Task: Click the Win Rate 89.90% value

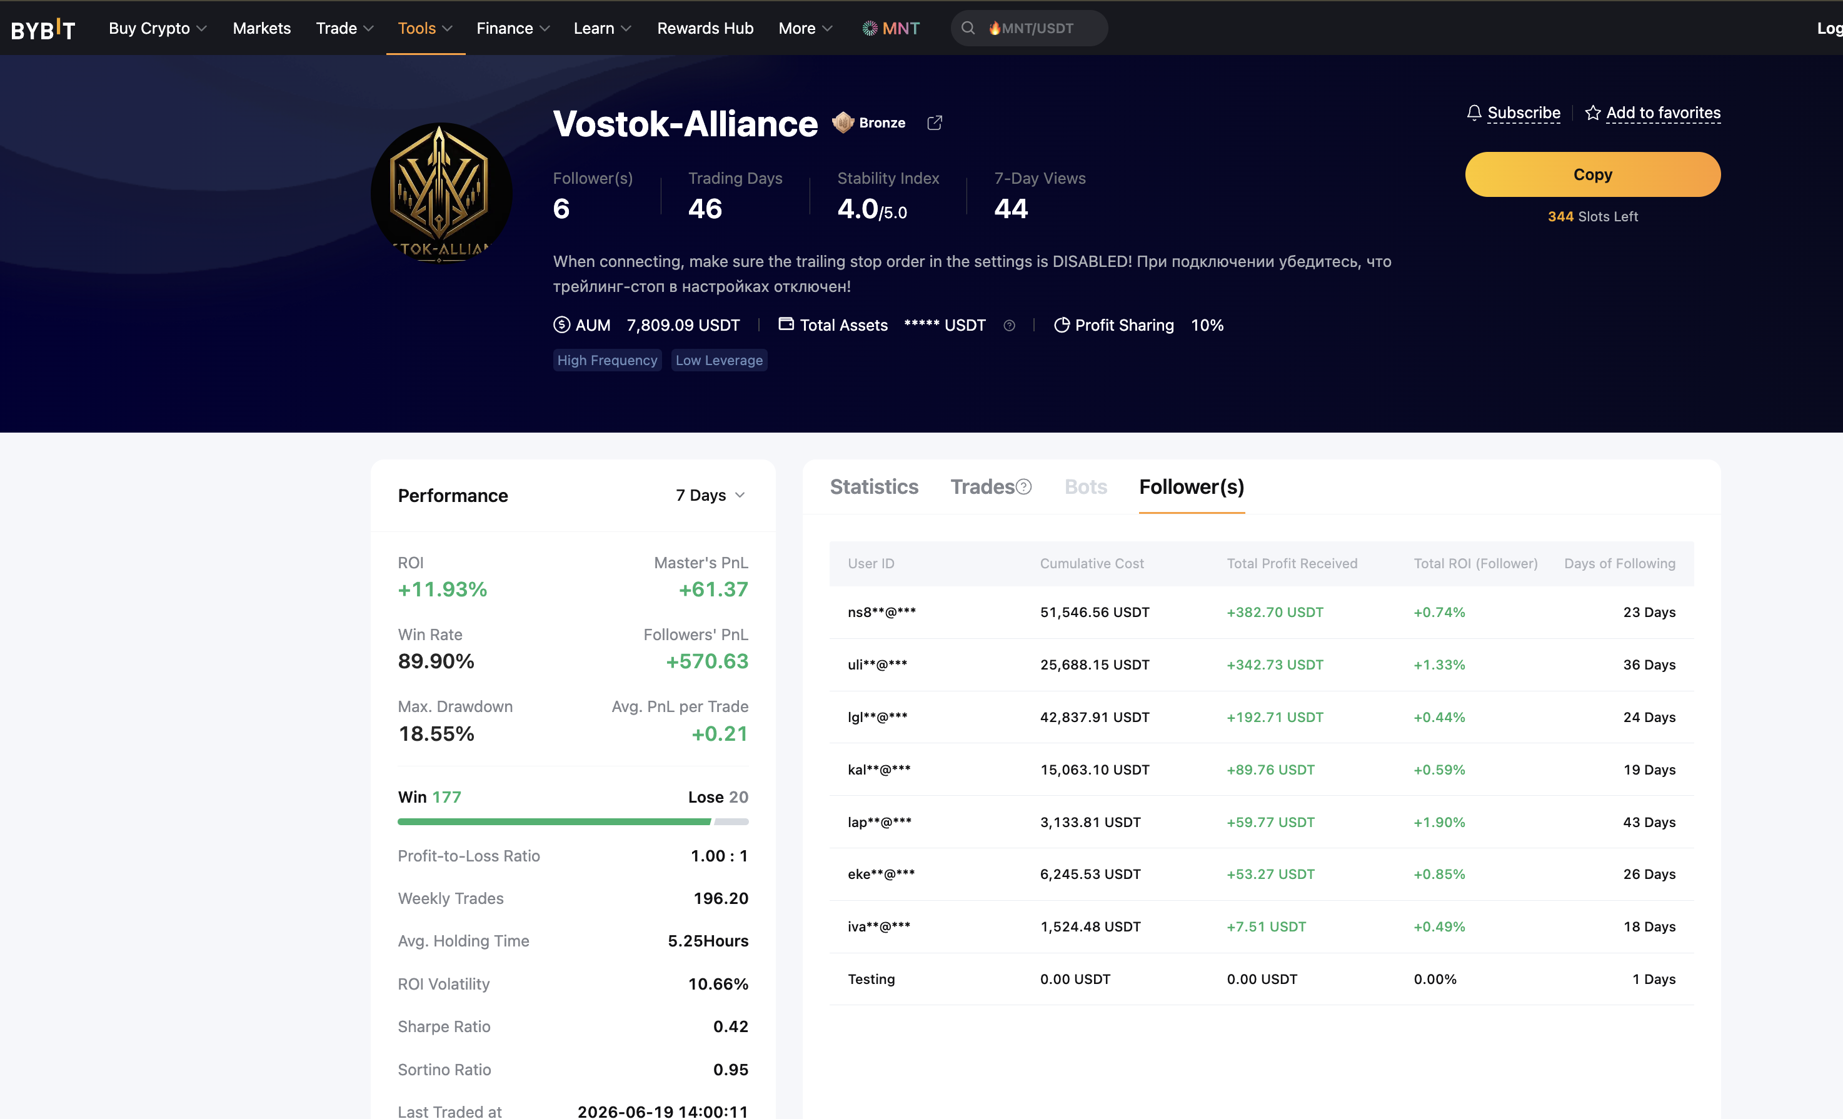Action: [x=435, y=661]
